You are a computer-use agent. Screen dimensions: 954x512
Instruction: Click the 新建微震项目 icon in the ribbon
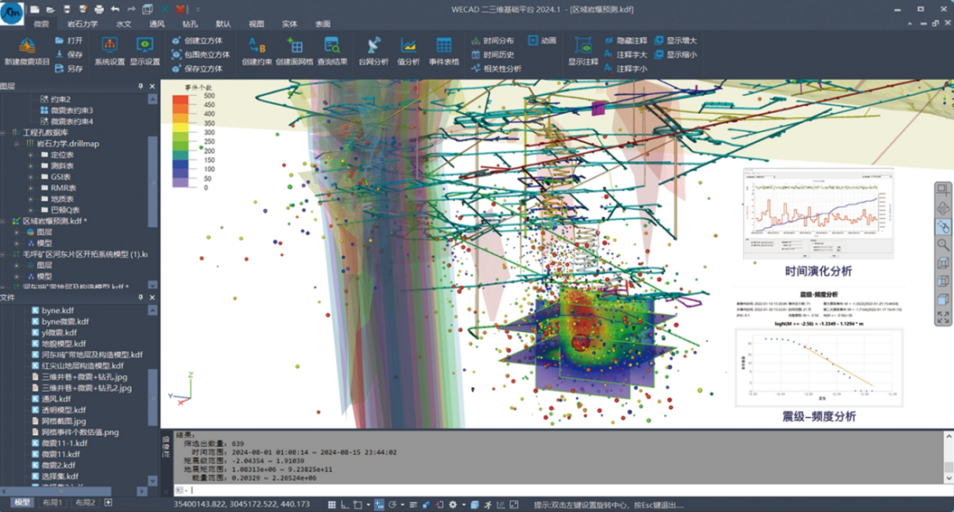(27, 49)
